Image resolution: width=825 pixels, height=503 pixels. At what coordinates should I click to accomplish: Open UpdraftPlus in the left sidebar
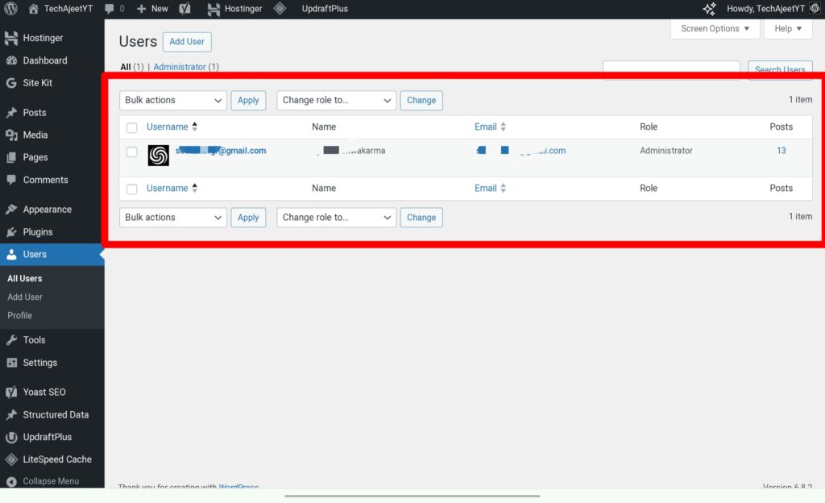point(47,437)
